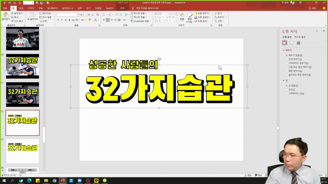The width and height of the screenshot is (328, 184).
Task: Click the Cut (잘라내기) scissors icon
Action: [x=12, y=13]
